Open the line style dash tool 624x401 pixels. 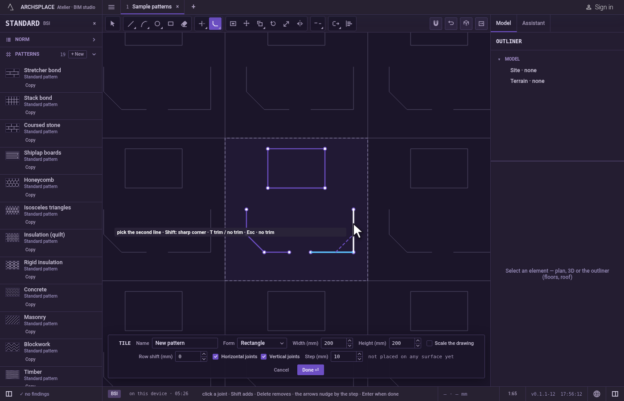[318, 24]
